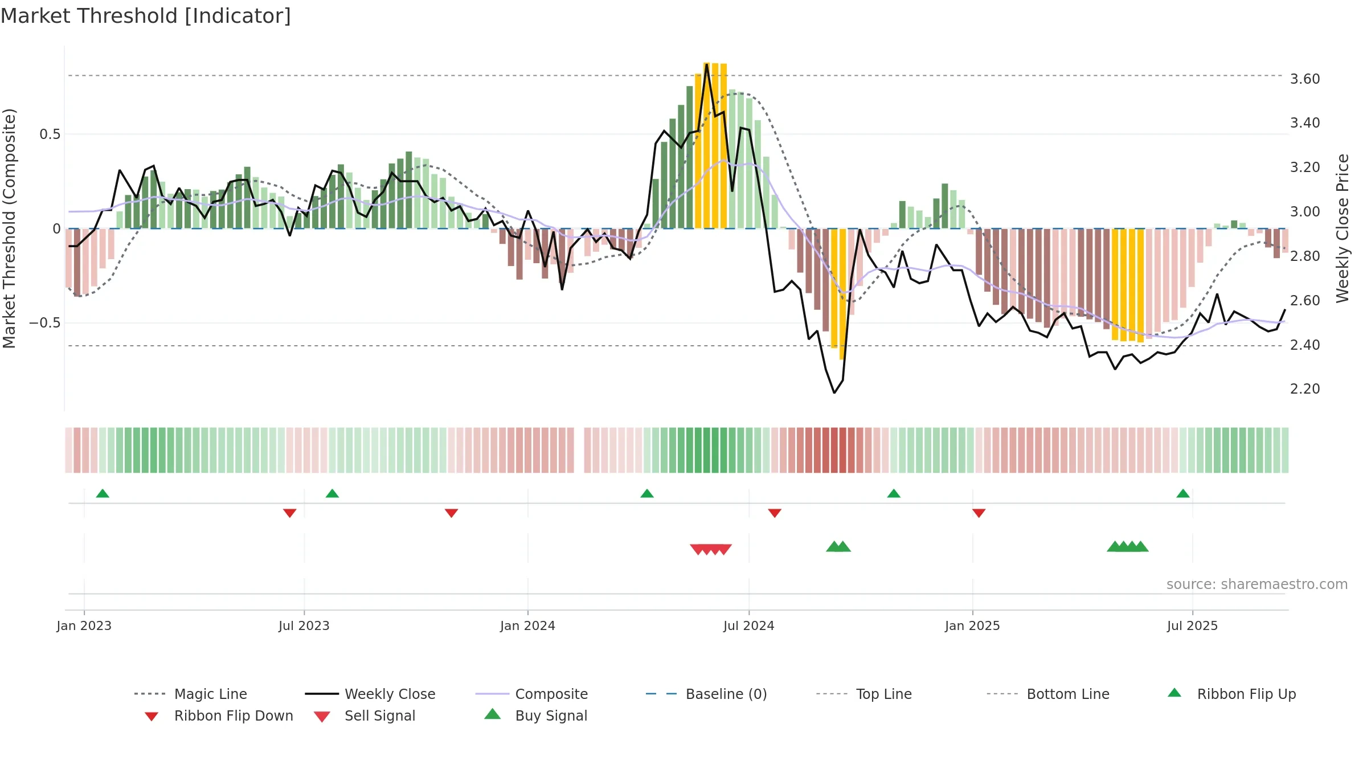Click the red flip-down triangle just after Jan 2025
Image resolution: width=1367 pixels, height=769 pixels.
(979, 513)
